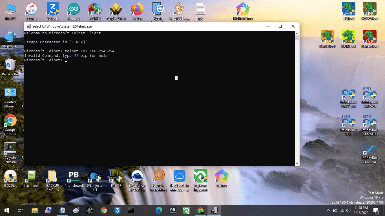Open the Windows Start menu

(x=7, y=210)
